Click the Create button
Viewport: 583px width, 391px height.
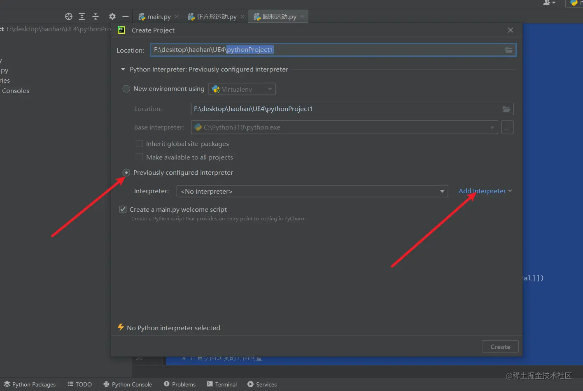[500, 347]
